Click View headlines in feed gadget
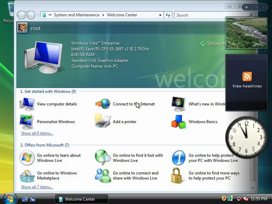The width and height of the screenshot is (272, 204). pyautogui.click(x=247, y=86)
